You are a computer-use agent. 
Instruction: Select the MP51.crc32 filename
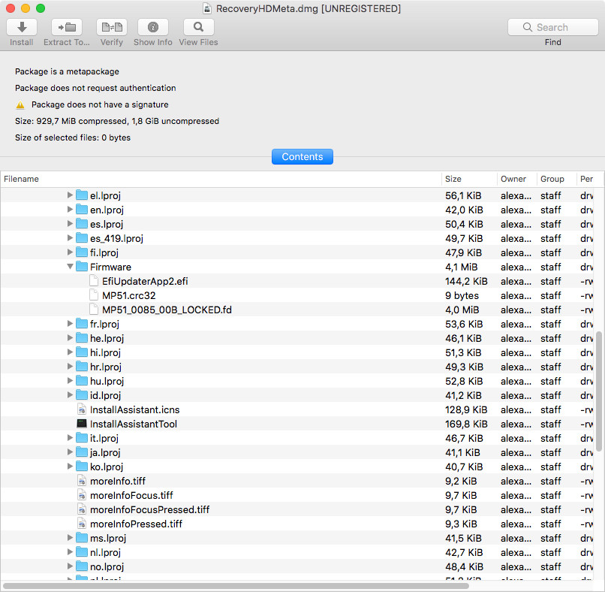129,295
